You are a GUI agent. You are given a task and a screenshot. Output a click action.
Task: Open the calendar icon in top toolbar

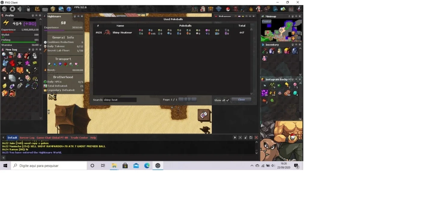(291, 9)
